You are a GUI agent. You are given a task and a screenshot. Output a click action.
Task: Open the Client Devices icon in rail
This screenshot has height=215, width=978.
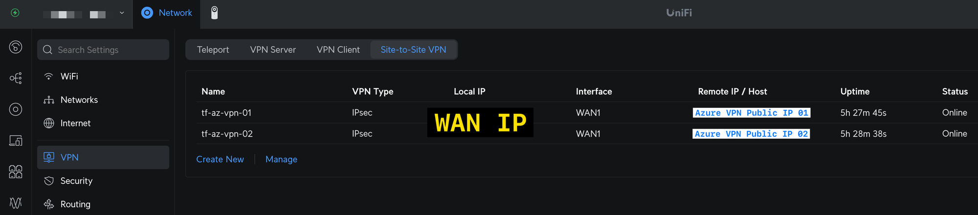(x=16, y=141)
